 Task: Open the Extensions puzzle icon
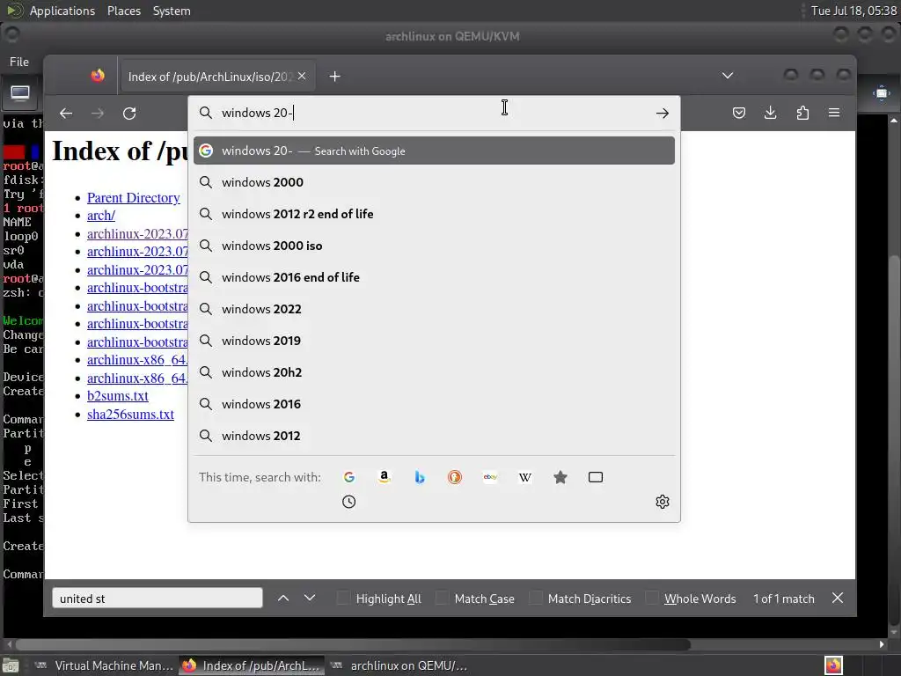pyautogui.click(x=802, y=113)
